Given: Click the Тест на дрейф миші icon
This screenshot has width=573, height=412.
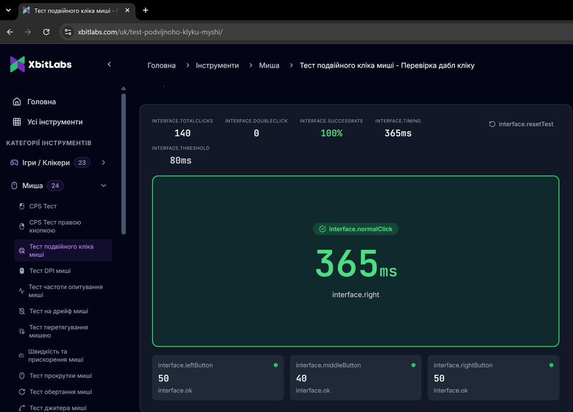Looking at the screenshot, I should [22, 311].
